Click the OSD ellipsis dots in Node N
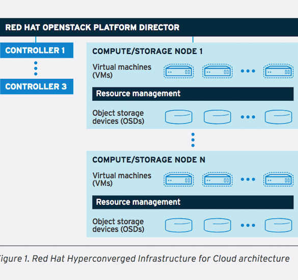The image size is (298, 280). 248,226
